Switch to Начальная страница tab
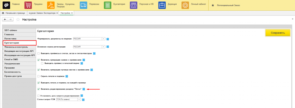The width and height of the screenshot is (295, 108). [x=13, y=13]
